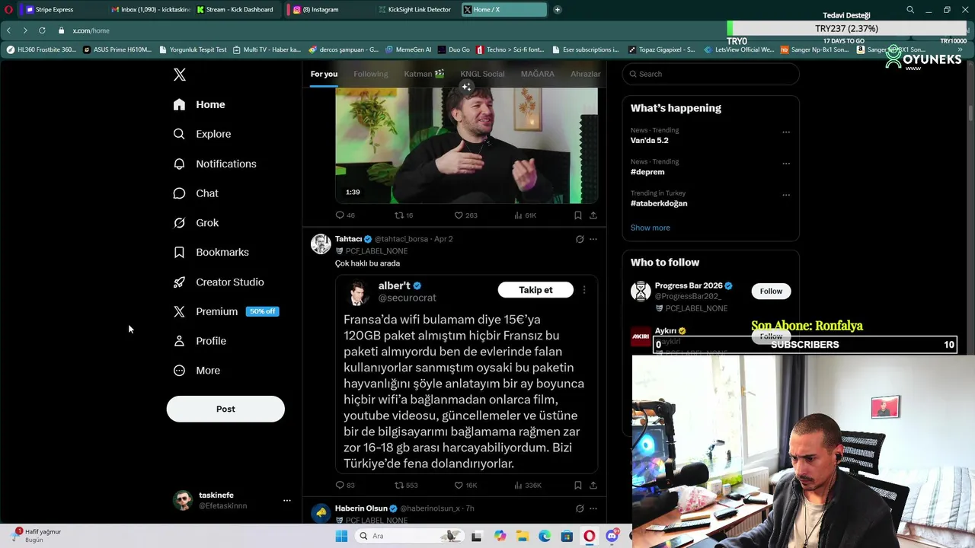Switch to the MAĞARA tab
This screenshot has width=975, height=548.
click(537, 74)
